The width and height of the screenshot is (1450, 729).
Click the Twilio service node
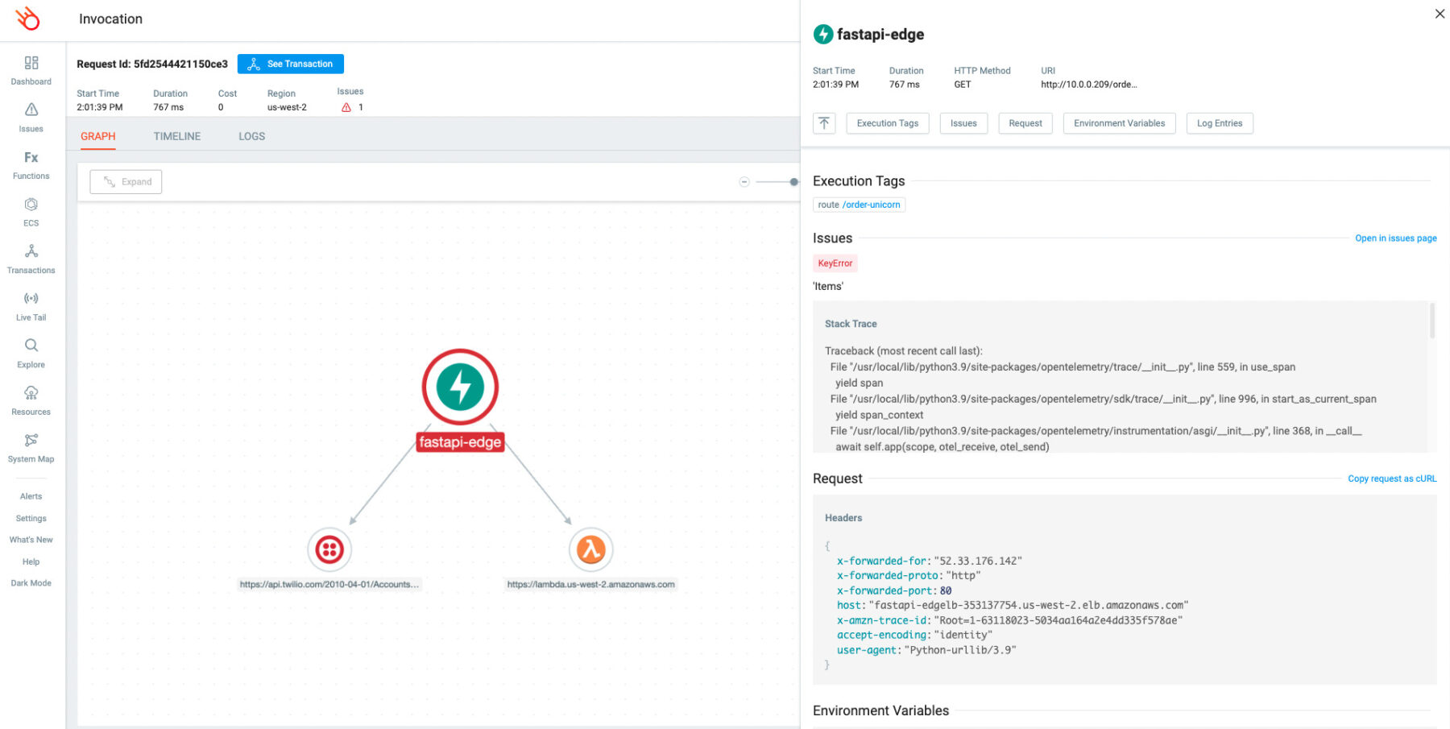[x=329, y=549]
